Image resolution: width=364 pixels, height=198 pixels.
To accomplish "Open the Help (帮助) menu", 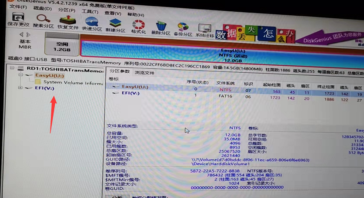I will [136, 14].
